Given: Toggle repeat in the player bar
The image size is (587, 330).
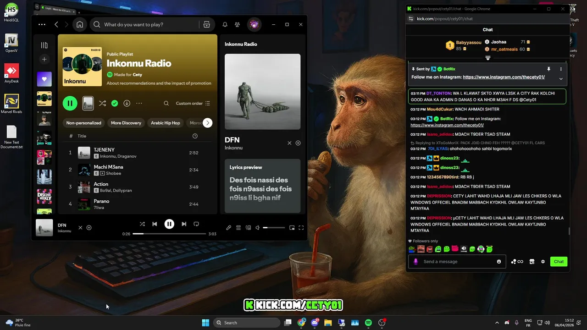Looking at the screenshot, I should [196, 224].
